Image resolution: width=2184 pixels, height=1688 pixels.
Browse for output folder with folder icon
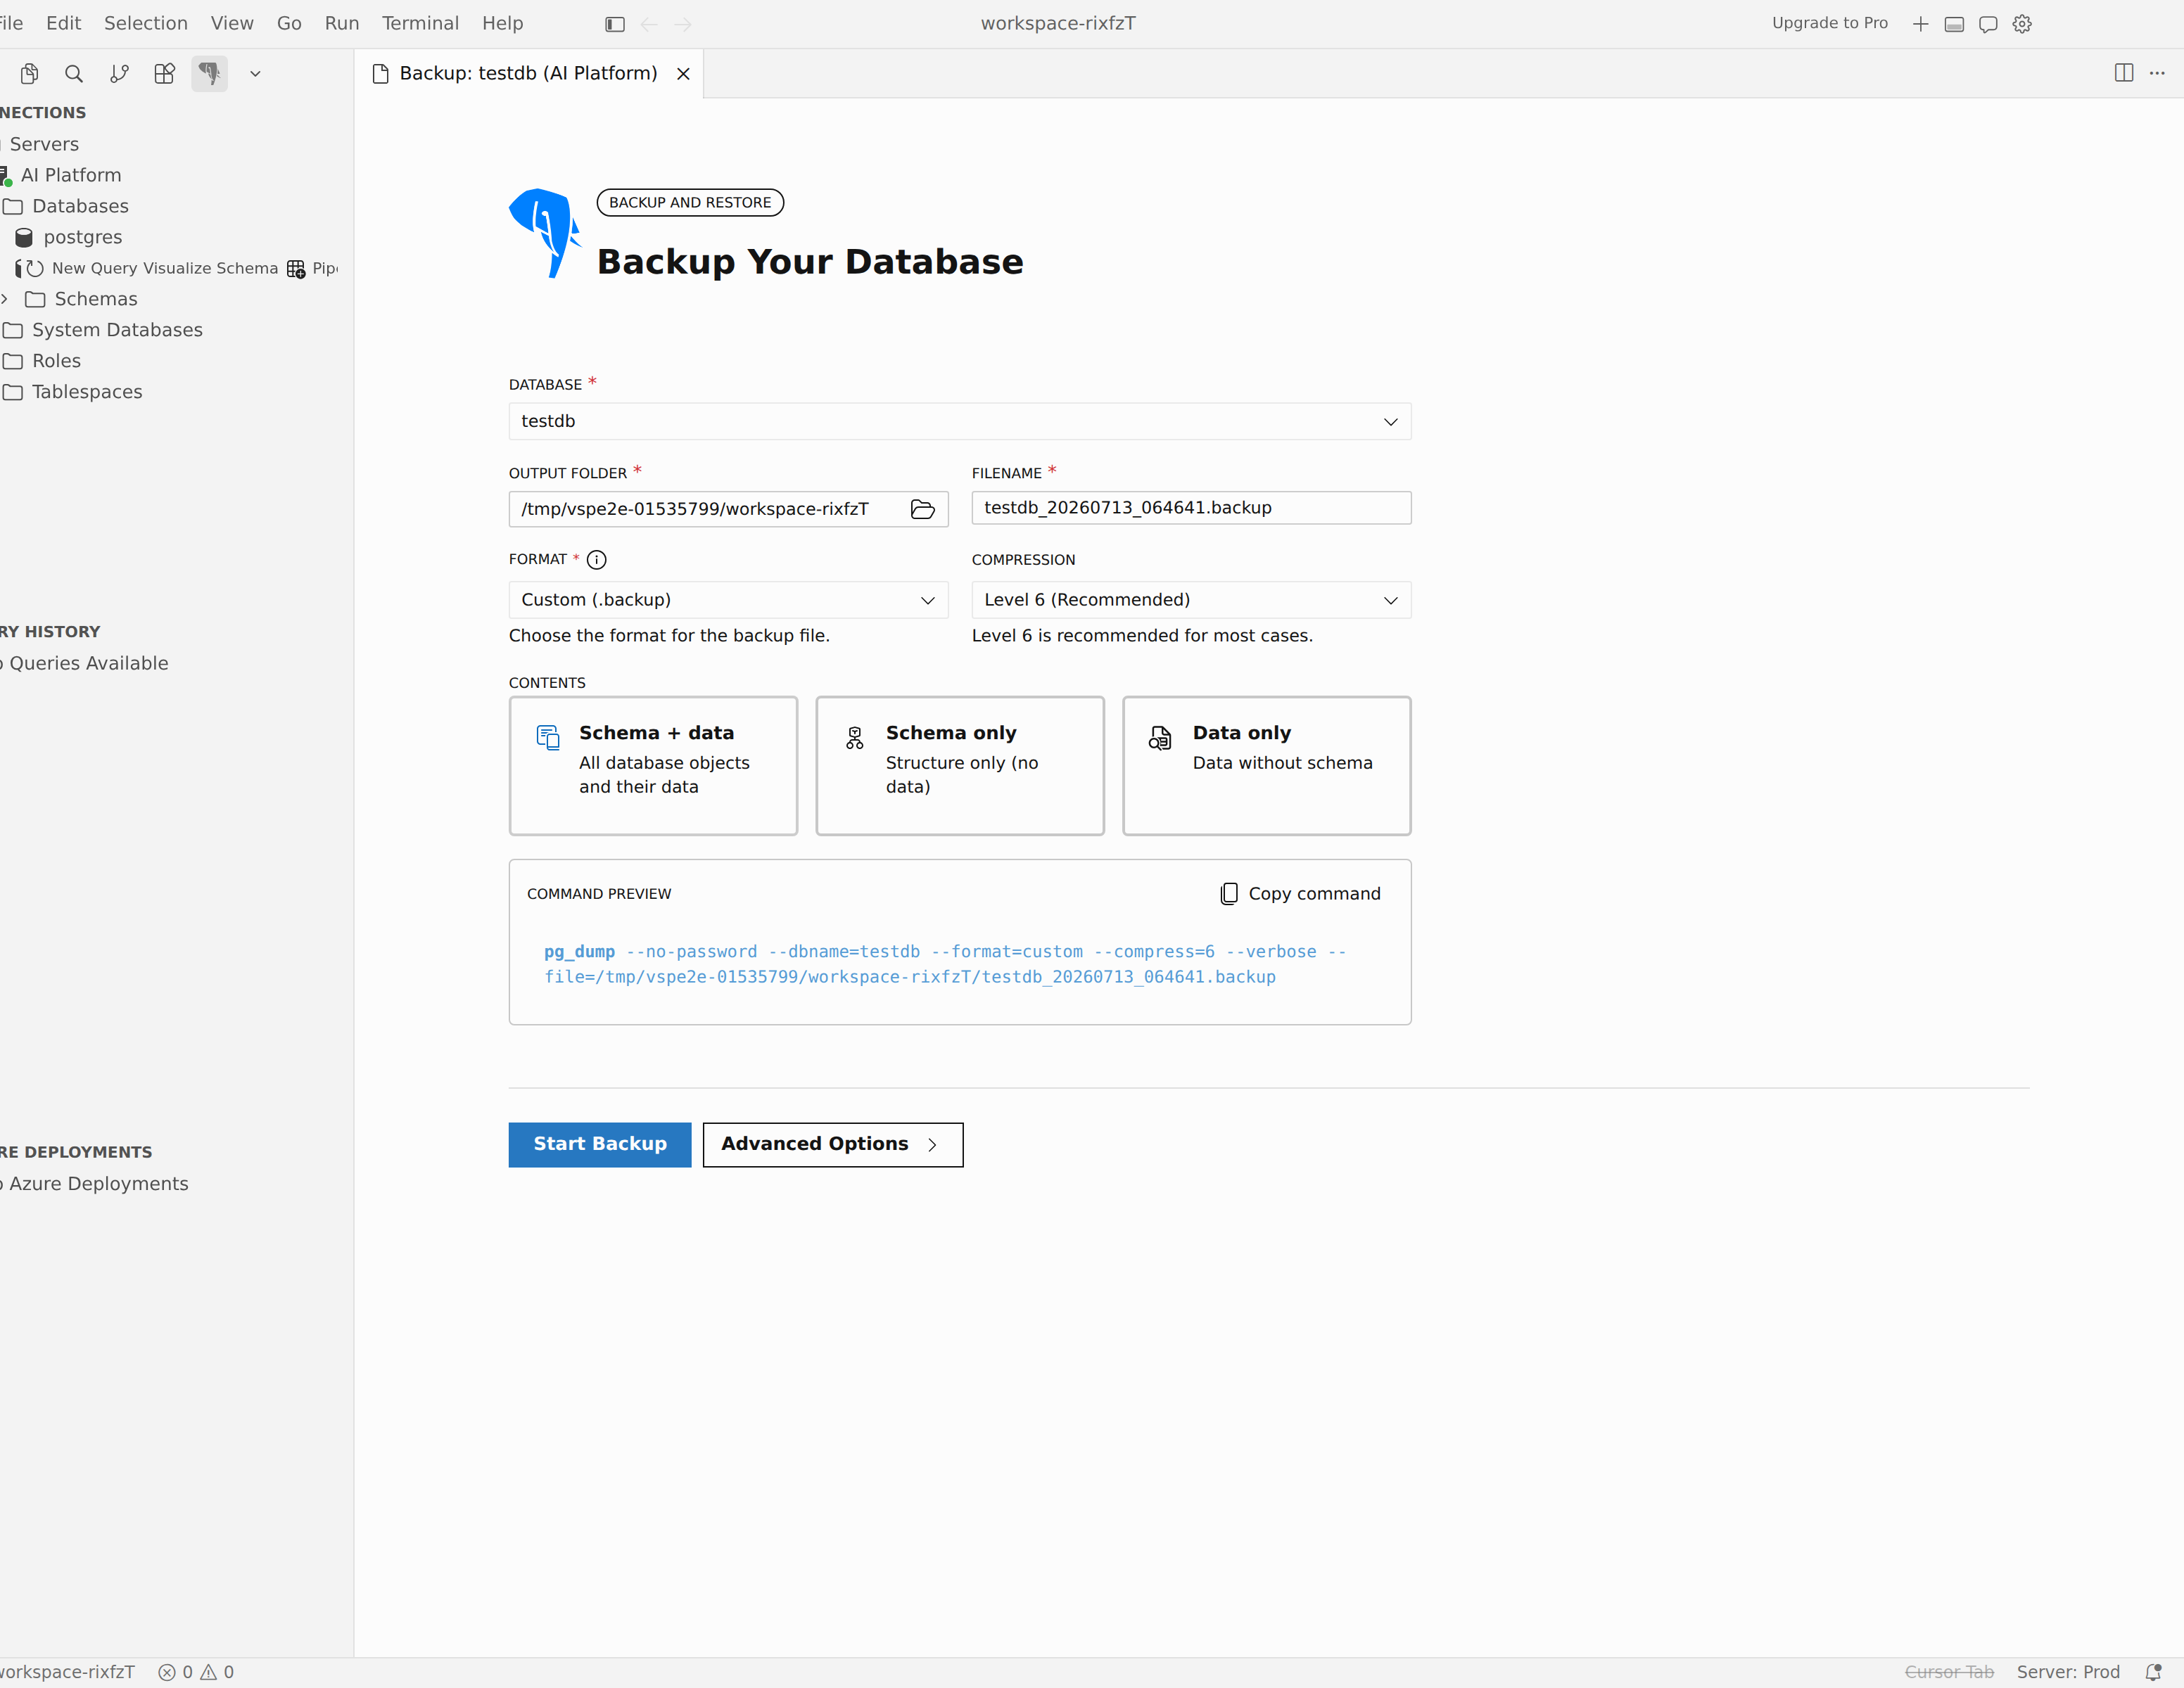click(x=922, y=510)
